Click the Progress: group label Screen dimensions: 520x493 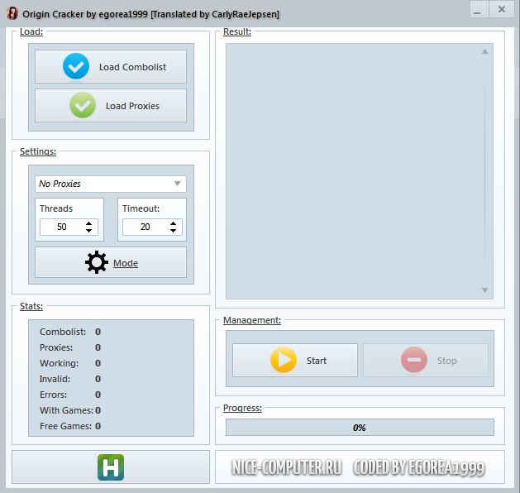tap(242, 408)
